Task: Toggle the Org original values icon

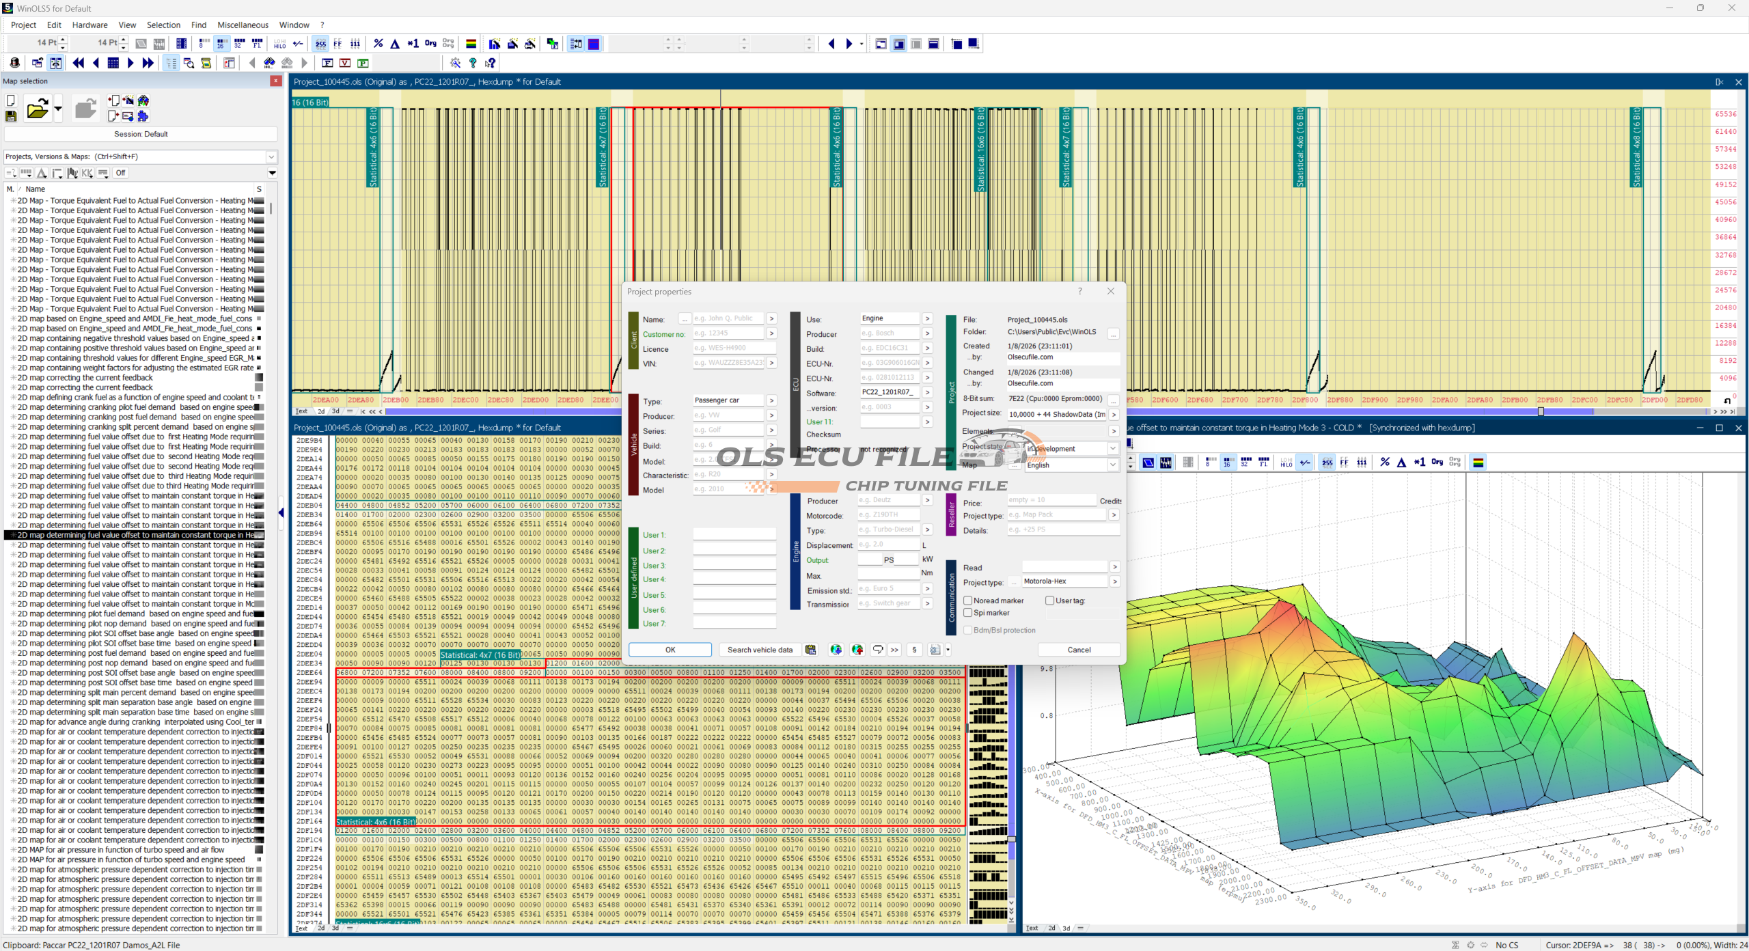Action: click(x=430, y=44)
